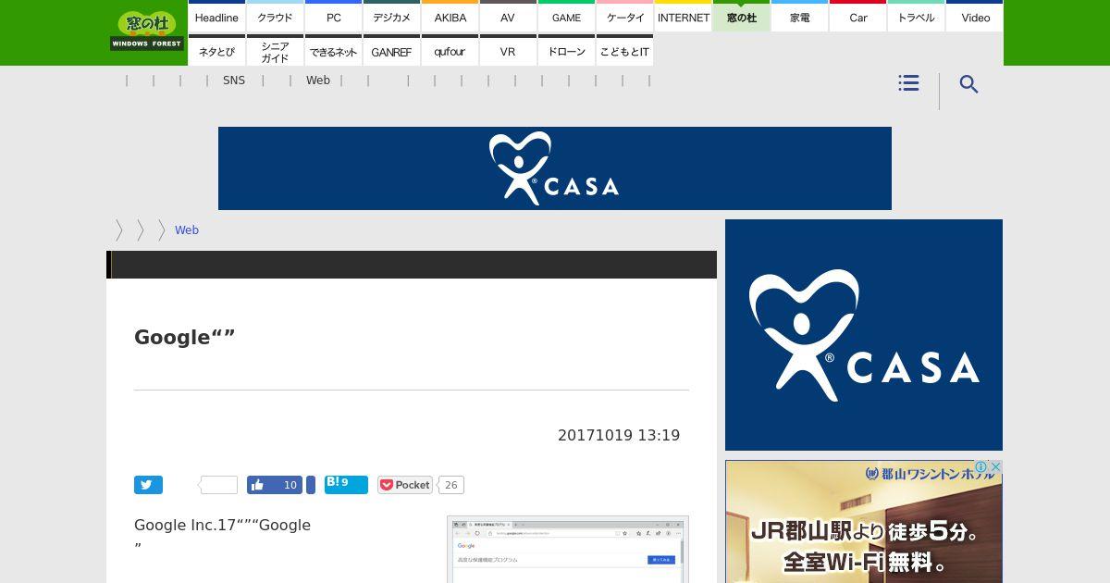Open the Car tab
Screen dimensions: 1110x583
857,18
